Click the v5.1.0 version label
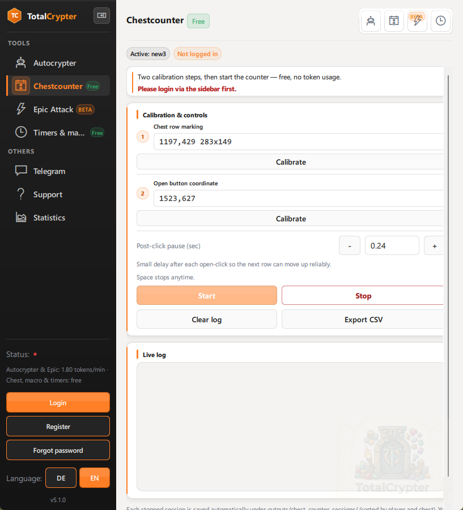463x510 pixels. 58,500
